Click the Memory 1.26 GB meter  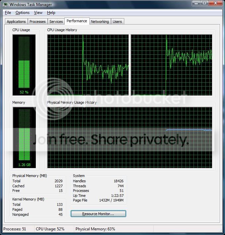(x=24, y=138)
